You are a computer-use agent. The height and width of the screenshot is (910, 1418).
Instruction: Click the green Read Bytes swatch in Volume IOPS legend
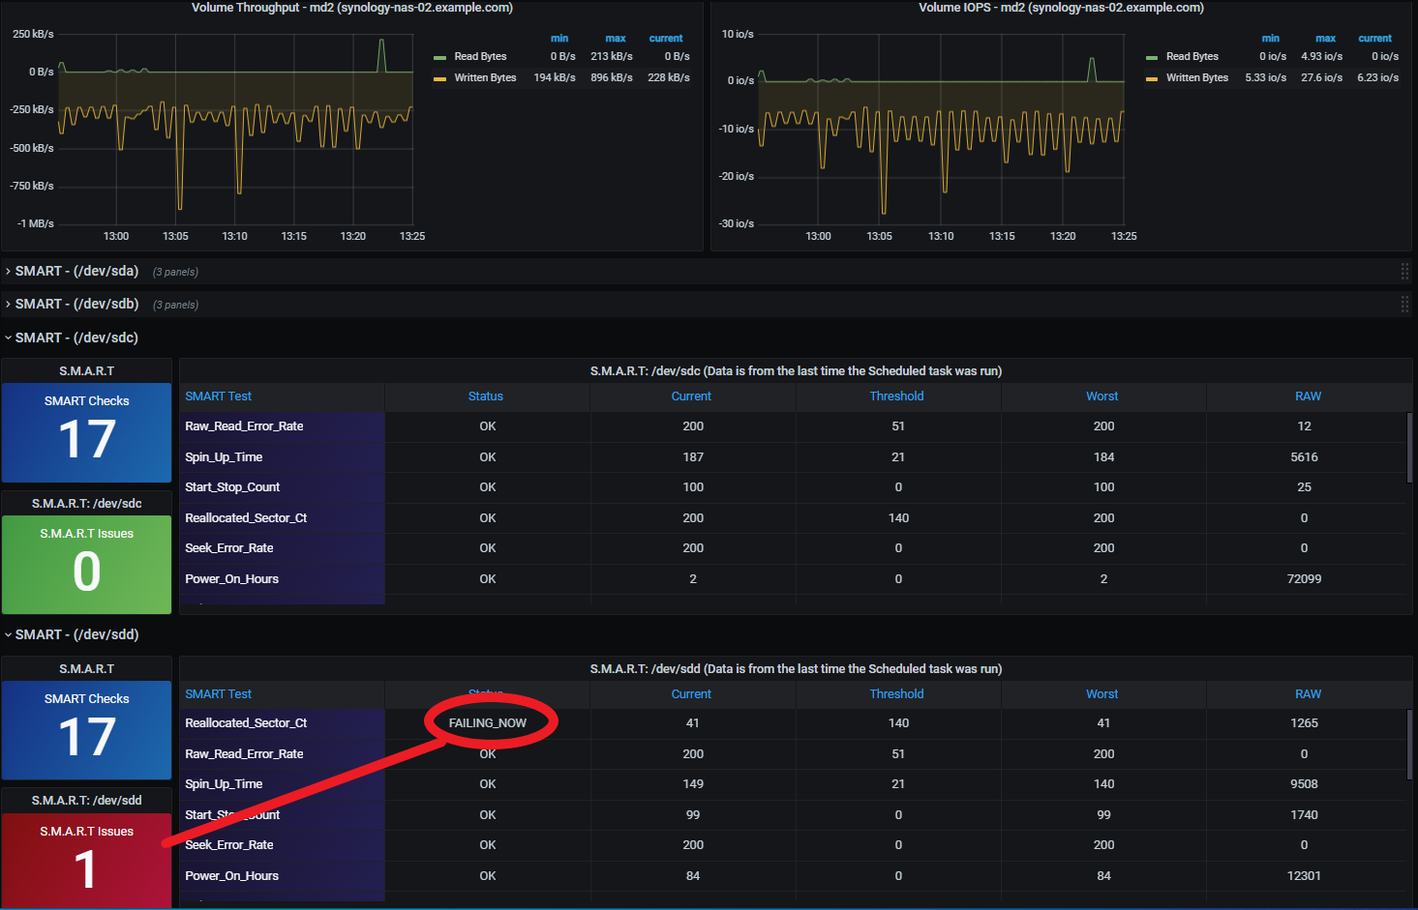pos(1152,57)
